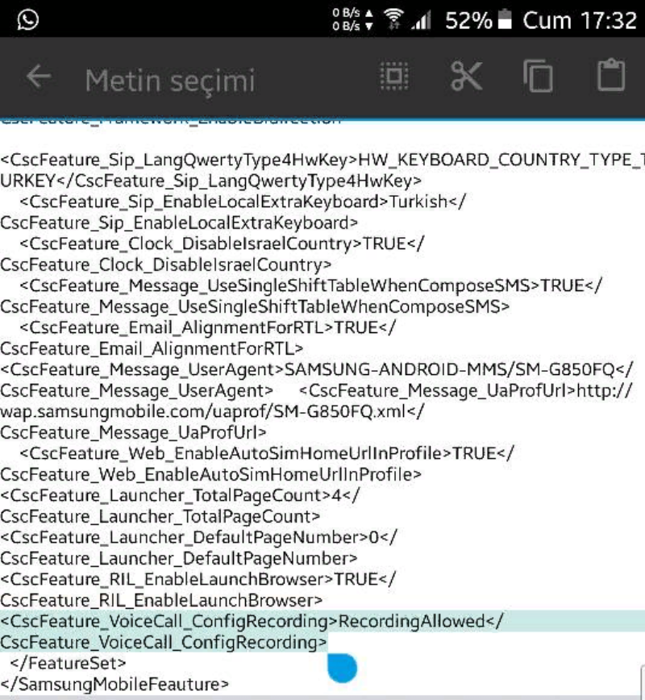The width and height of the screenshot is (645, 700).
Task: Tap the highlighted RecordingAllowed line
Action: point(252,622)
